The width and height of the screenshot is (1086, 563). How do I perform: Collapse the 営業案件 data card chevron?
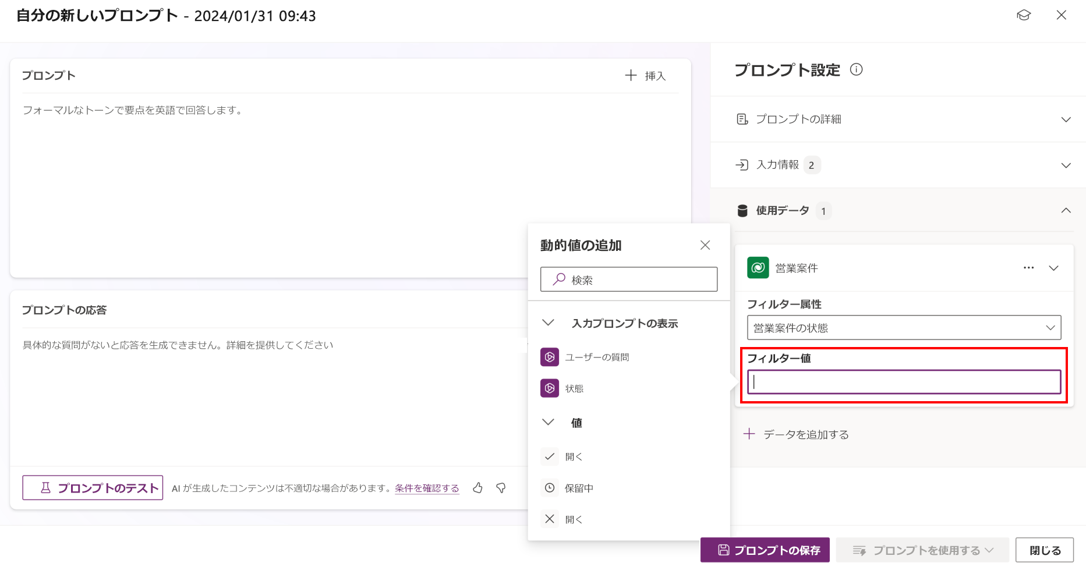point(1053,268)
